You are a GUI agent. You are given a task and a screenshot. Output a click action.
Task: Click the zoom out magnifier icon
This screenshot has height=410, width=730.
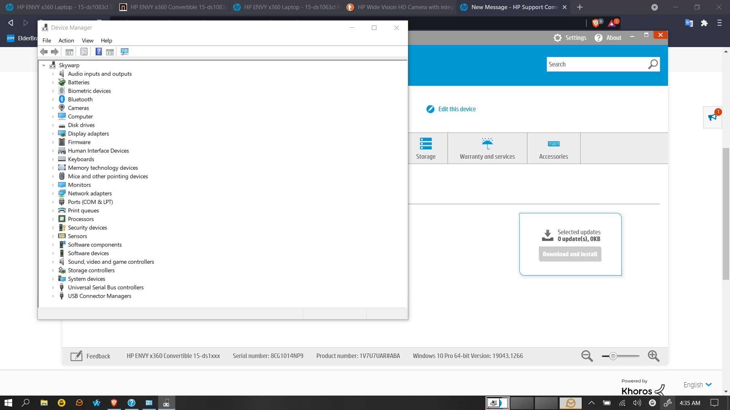point(587,356)
